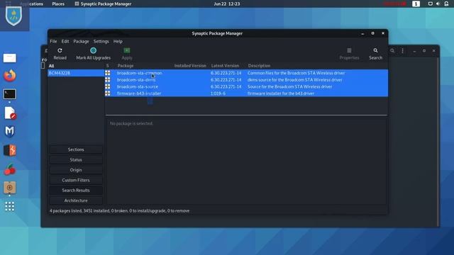Click the clock Jun 22 12:23
Viewport: 454px width, 255px height.
[227, 4]
